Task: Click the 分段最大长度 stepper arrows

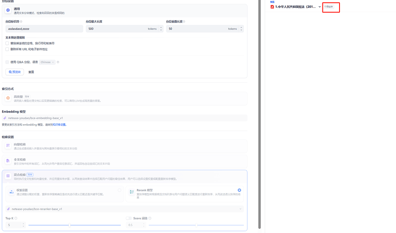Action: [x=161, y=29]
